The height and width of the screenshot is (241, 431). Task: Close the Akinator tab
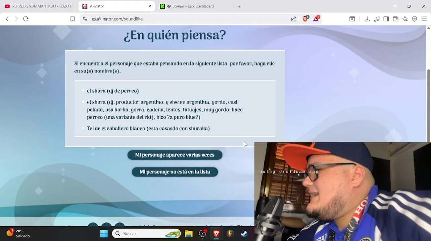click(x=150, y=6)
